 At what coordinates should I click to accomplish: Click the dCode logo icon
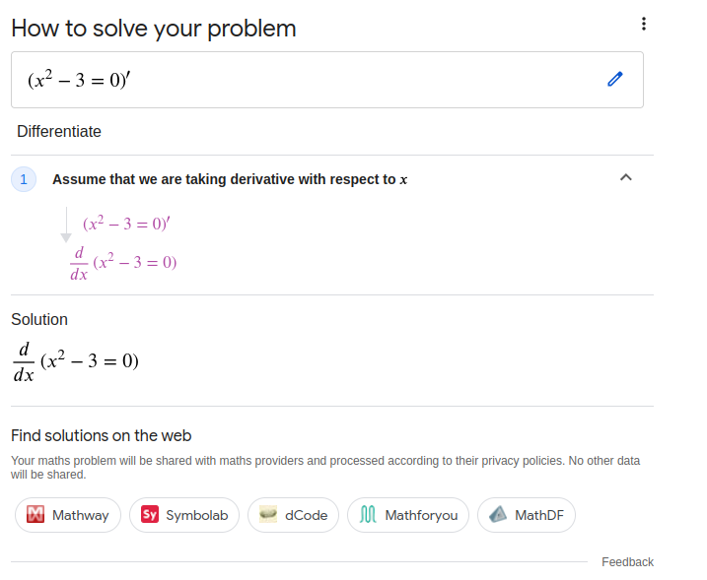268,515
